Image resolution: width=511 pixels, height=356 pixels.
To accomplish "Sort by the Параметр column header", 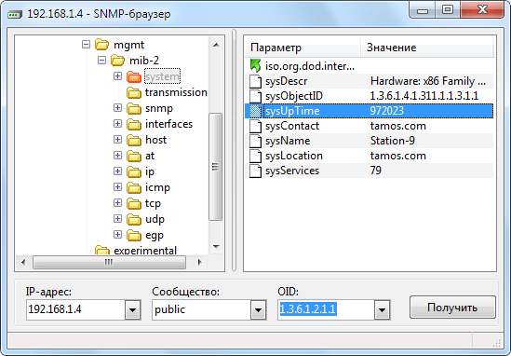I will tap(303, 48).
